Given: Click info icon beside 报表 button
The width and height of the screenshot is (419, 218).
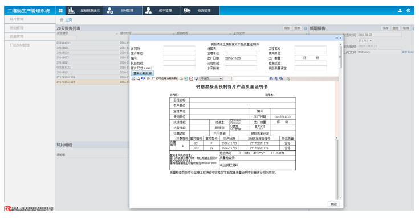Looking at the screenshot, I should click(305, 28).
